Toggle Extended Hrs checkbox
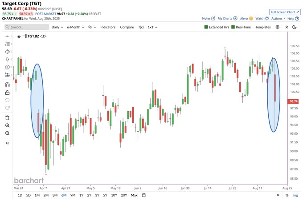 point(206,27)
